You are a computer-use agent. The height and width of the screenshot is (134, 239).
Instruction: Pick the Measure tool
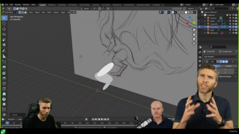[4, 56]
